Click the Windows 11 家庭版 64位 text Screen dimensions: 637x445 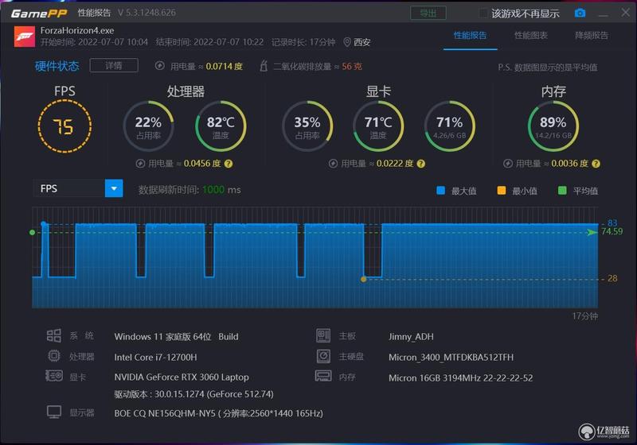point(163,337)
